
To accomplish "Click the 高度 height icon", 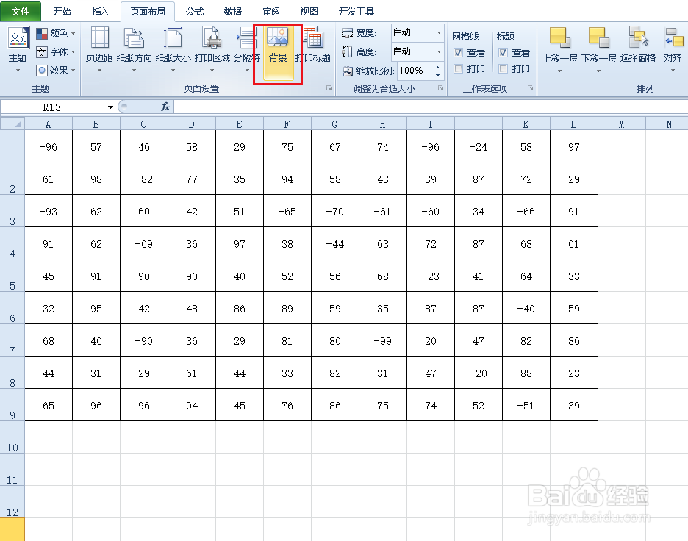I will click(x=347, y=52).
